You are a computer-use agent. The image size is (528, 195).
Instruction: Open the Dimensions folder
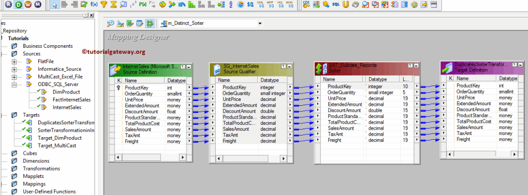(x=36, y=161)
